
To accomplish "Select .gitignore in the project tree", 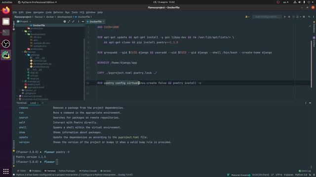I will tap(30, 93).
